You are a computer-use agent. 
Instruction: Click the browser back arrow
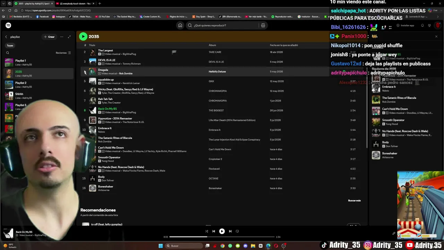point(3,10)
